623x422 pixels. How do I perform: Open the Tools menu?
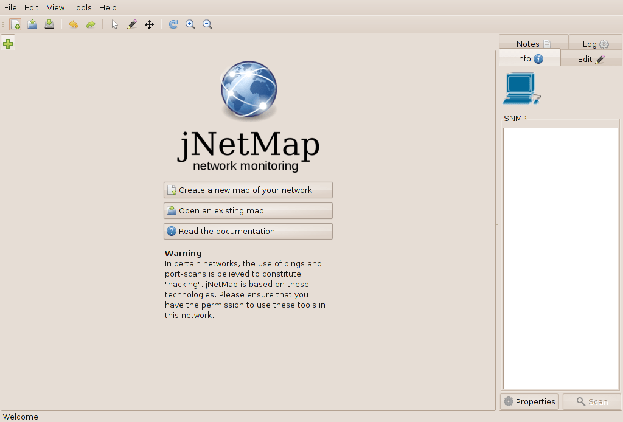click(82, 7)
